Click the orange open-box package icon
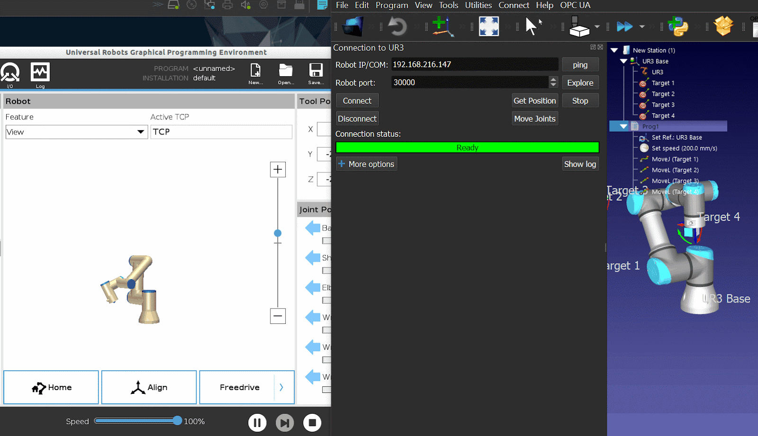 point(723,26)
